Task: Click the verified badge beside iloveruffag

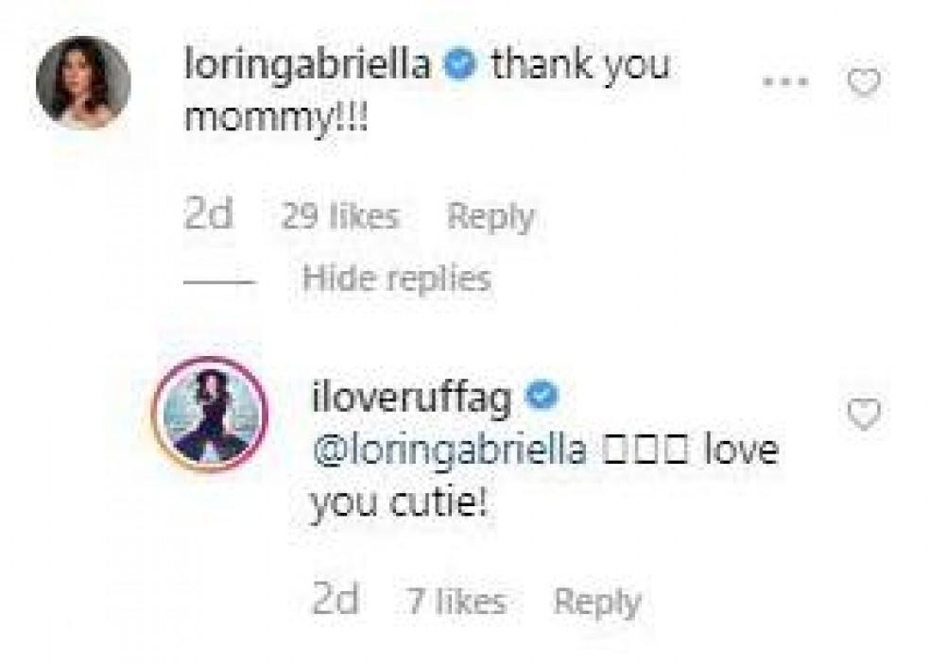Action: (538, 398)
